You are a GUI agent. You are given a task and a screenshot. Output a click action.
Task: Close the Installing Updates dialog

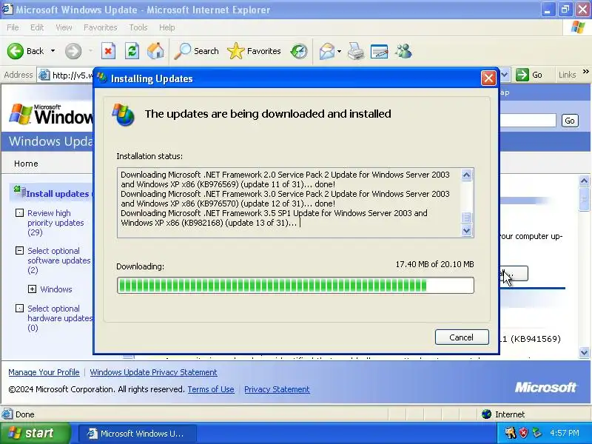488,78
